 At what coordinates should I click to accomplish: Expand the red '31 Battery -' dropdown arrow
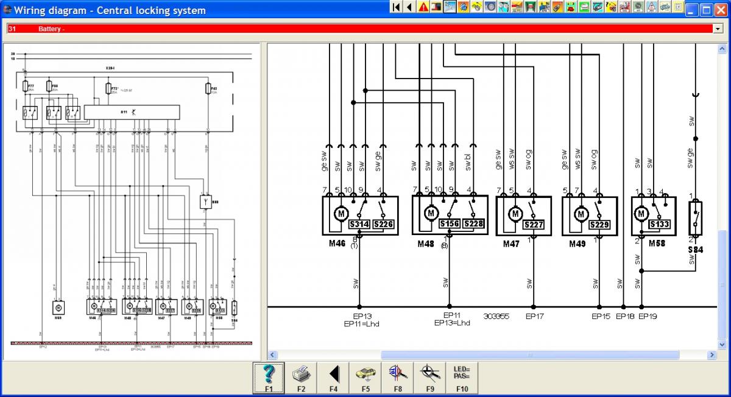click(716, 29)
